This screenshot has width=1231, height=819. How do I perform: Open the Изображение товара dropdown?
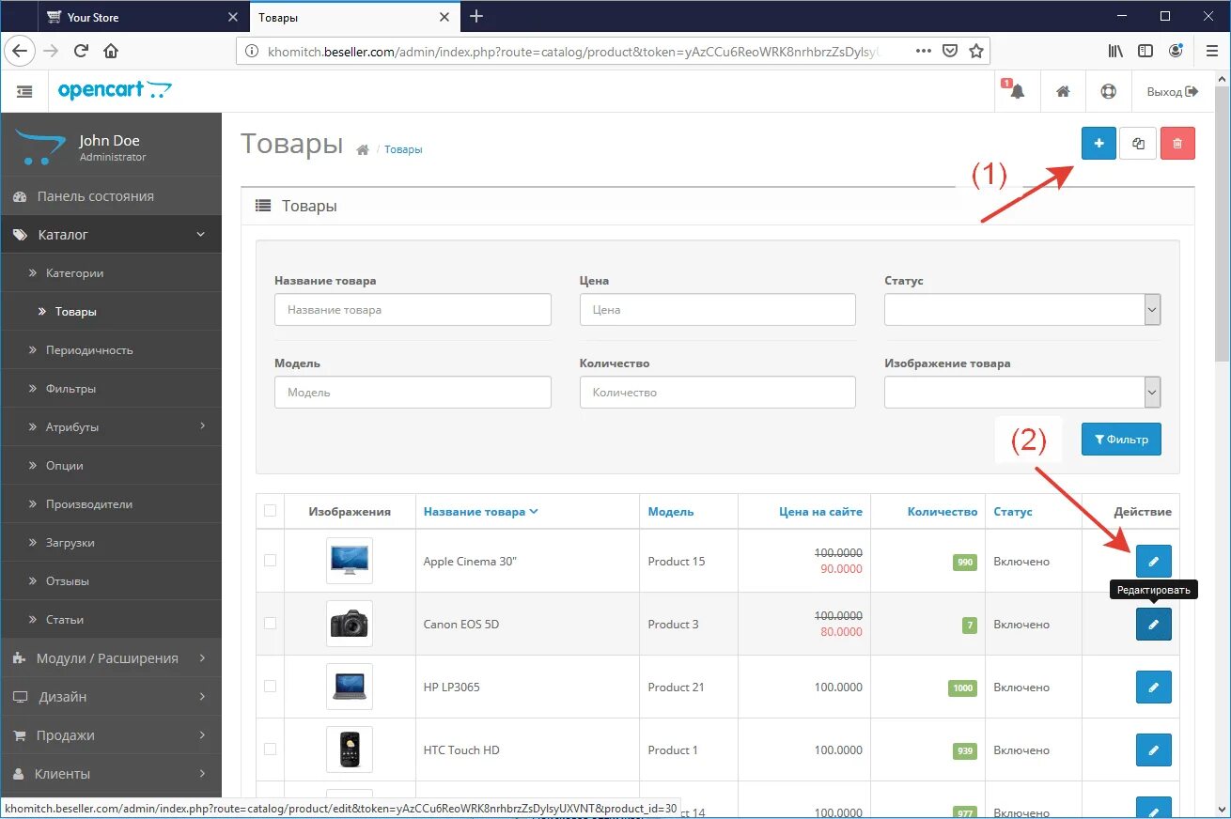pyautogui.click(x=1022, y=392)
